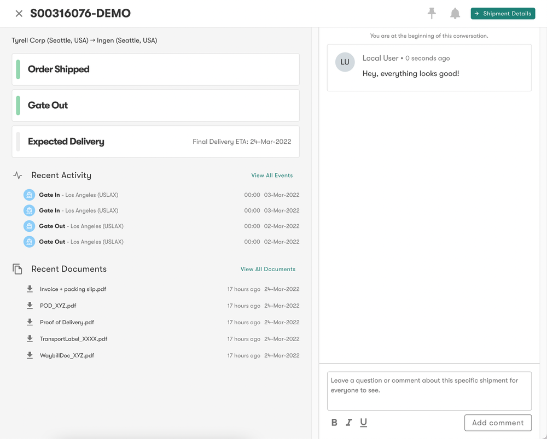The width and height of the screenshot is (547, 439).
Task: Expand the Order Shipped status card
Action: 155,69
